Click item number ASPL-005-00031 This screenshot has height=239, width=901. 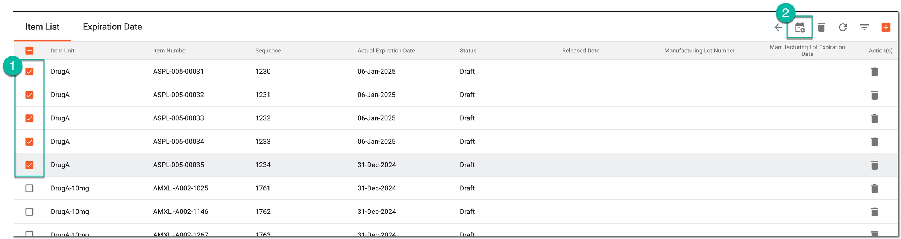[178, 72]
